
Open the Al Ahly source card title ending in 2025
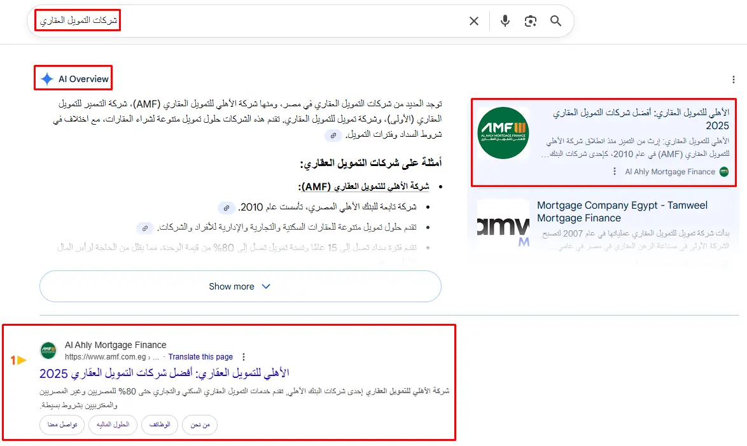(x=641, y=119)
